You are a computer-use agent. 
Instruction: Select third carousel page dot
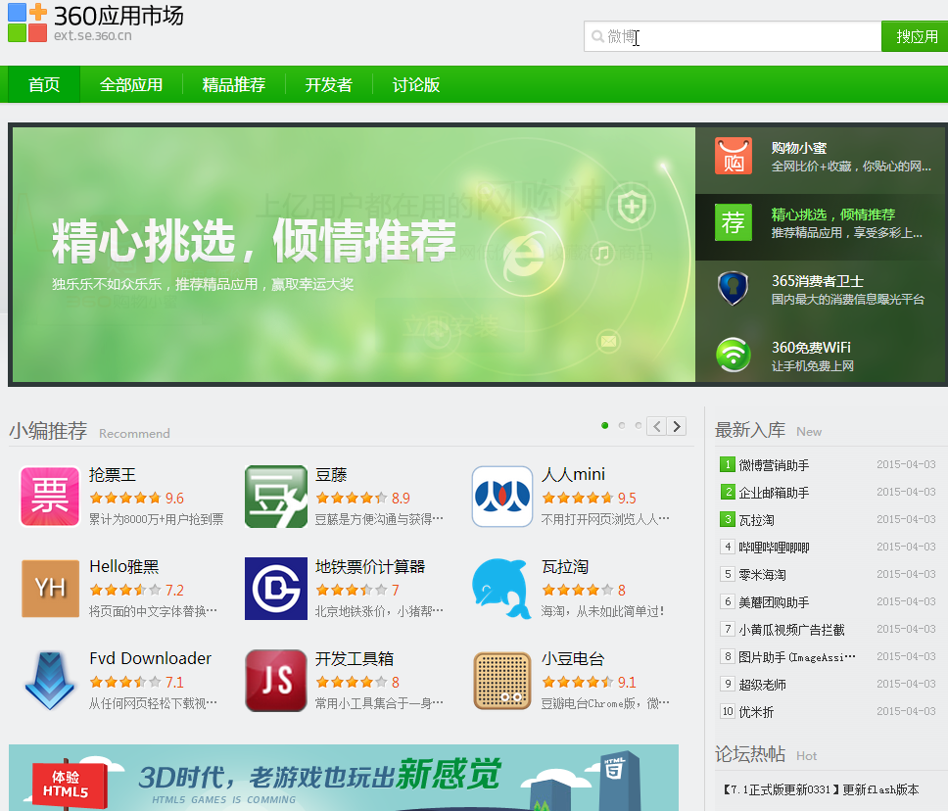(639, 426)
